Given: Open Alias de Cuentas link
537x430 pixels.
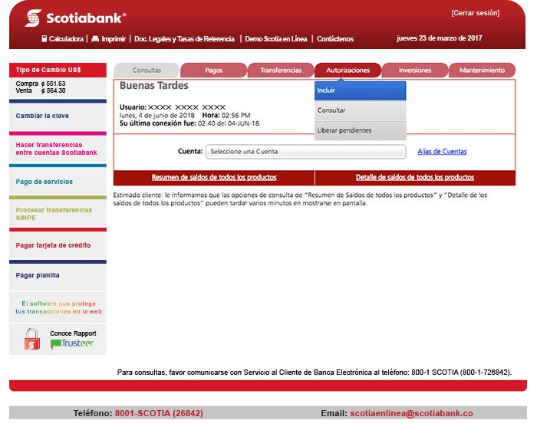Looking at the screenshot, I should click(x=442, y=152).
